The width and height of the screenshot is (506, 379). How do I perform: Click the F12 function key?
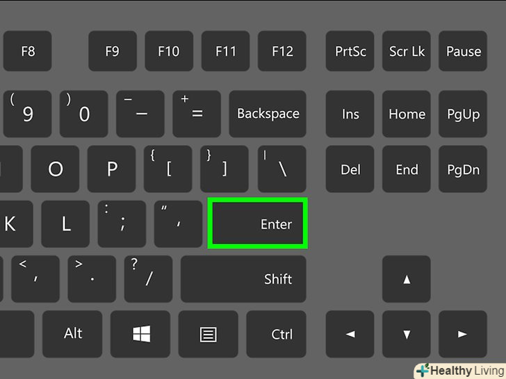pyautogui.click(x=282, y=51)
